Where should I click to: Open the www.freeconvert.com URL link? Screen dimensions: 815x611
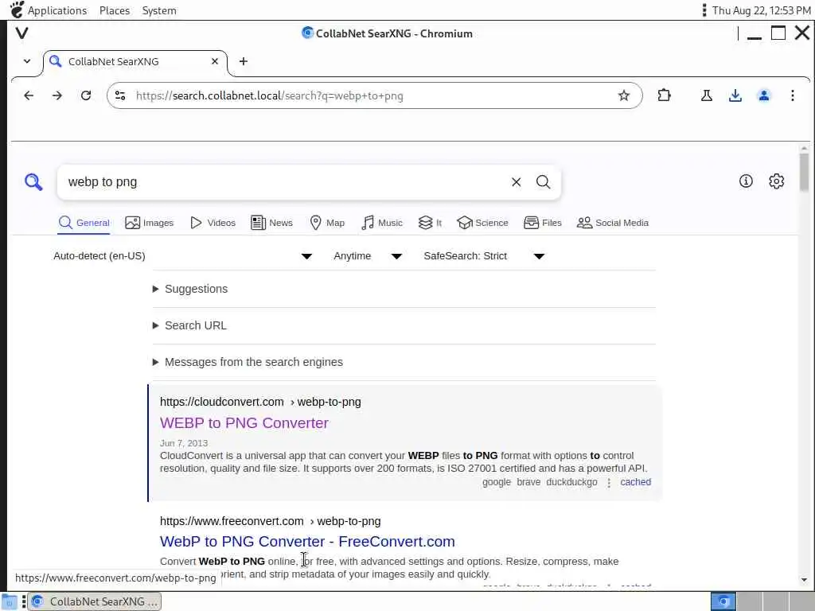point(271,521)
